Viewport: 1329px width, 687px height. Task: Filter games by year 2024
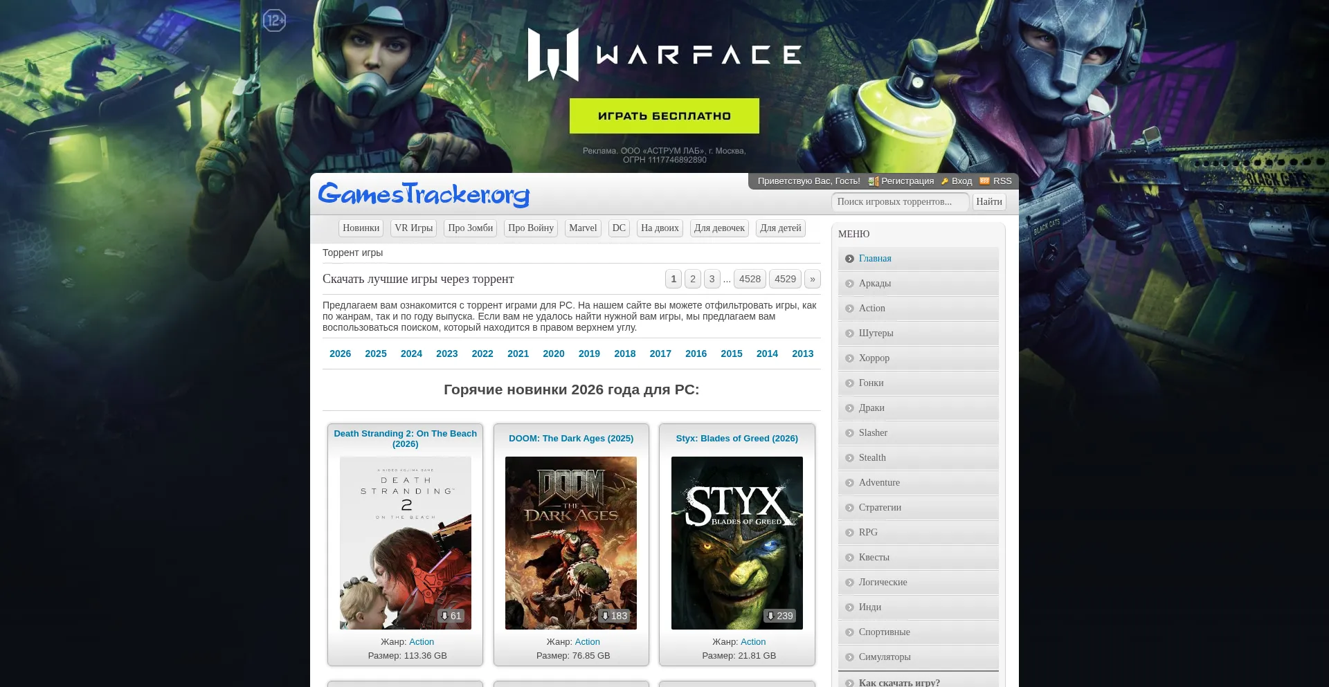pyautogui.click(x=411, y=354)
